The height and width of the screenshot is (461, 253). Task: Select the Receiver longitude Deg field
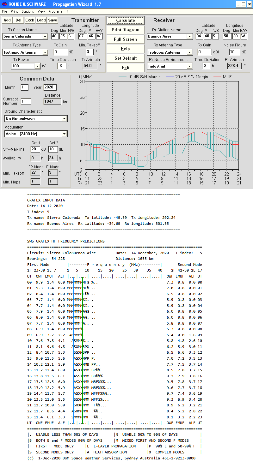pos(227,36)
